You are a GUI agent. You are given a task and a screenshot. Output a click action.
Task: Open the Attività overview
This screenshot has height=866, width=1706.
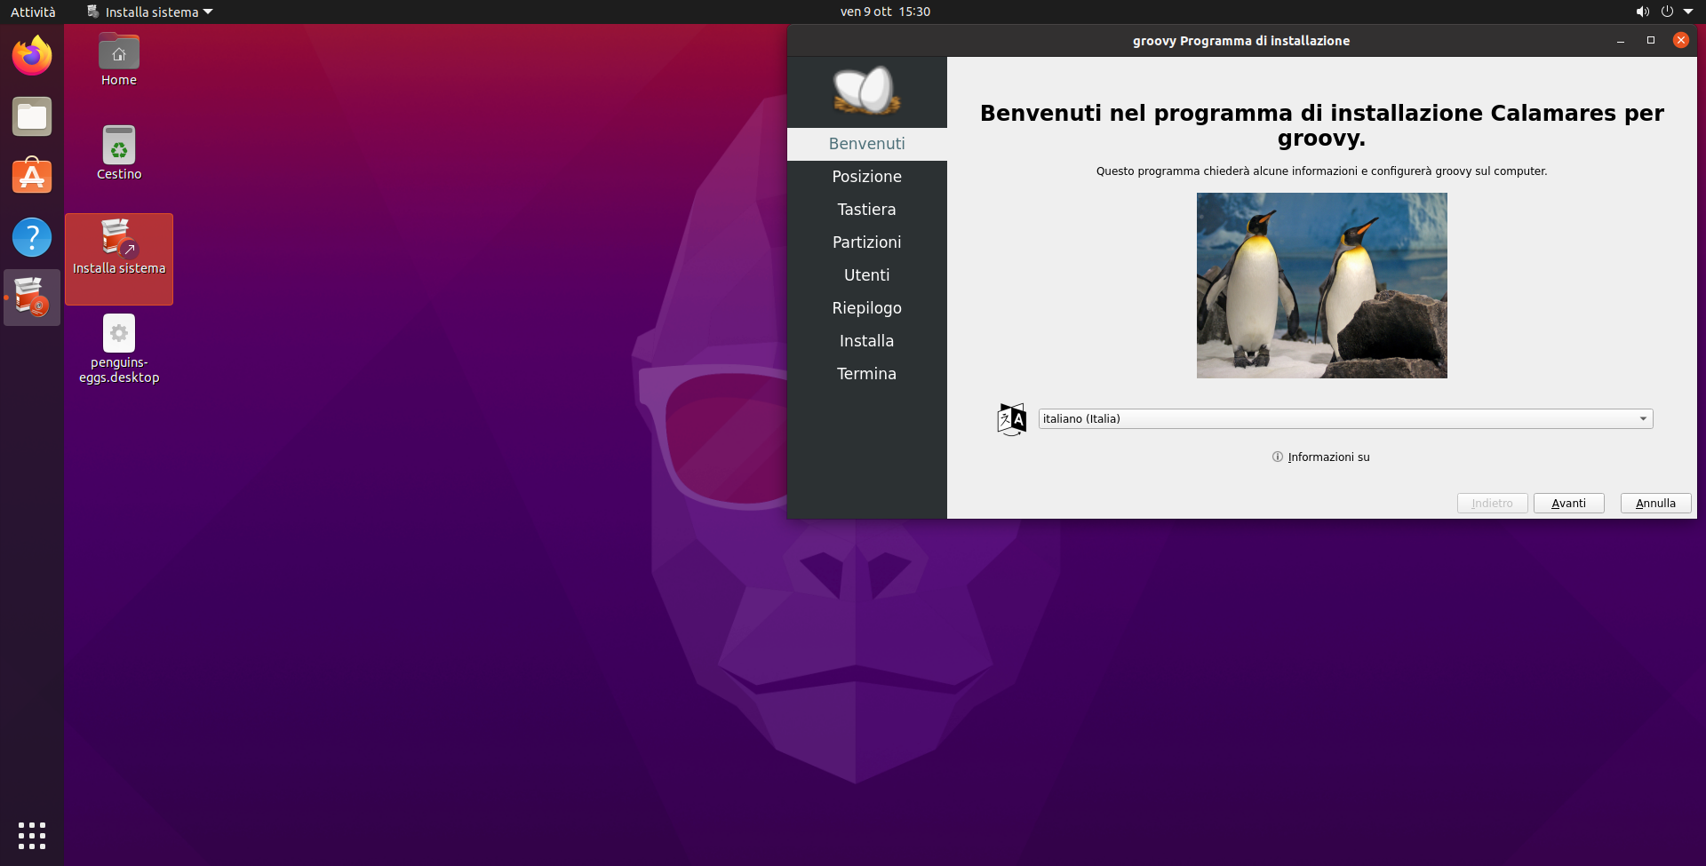pos(33,12)
